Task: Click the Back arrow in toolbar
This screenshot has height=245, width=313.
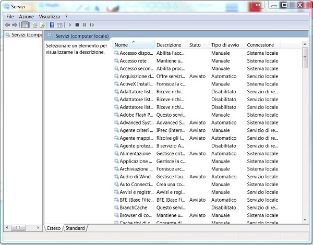Action: (x=7, y=24)
